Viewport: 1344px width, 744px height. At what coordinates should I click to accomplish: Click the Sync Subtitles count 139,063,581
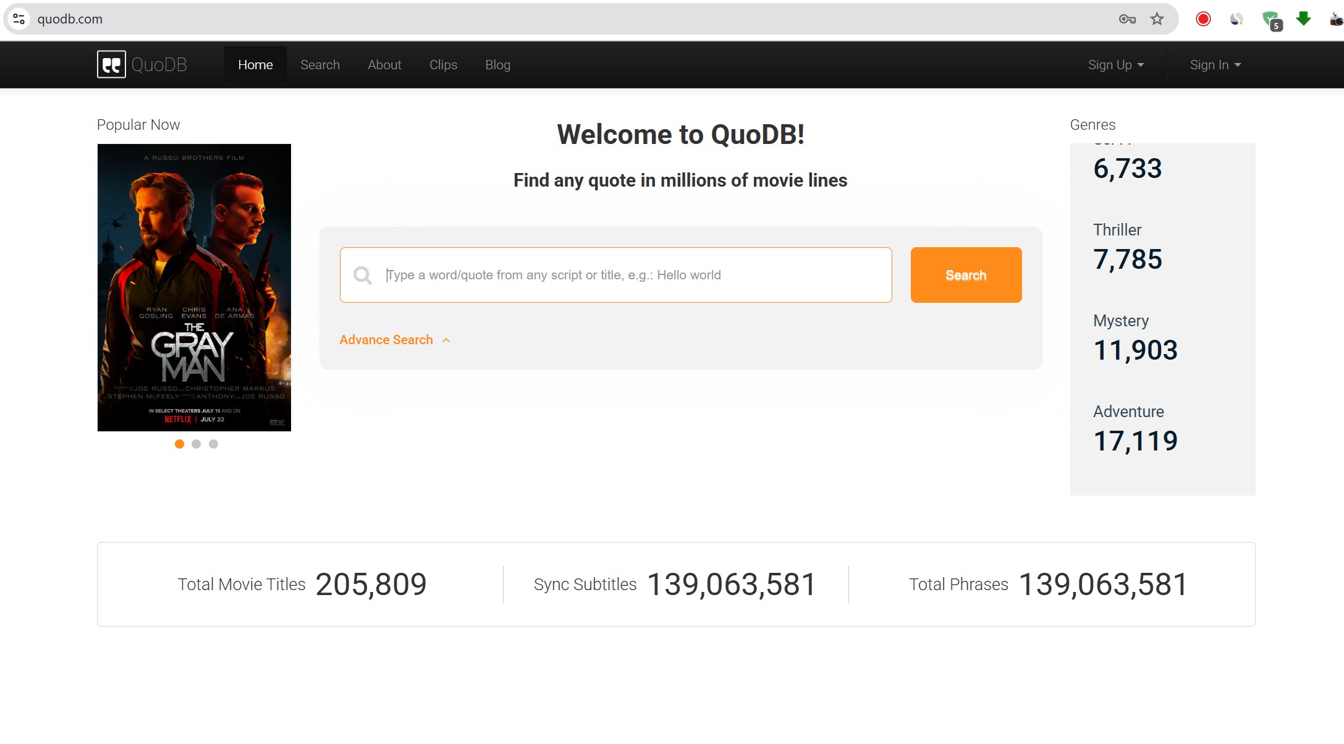click(x=732, y=585)
